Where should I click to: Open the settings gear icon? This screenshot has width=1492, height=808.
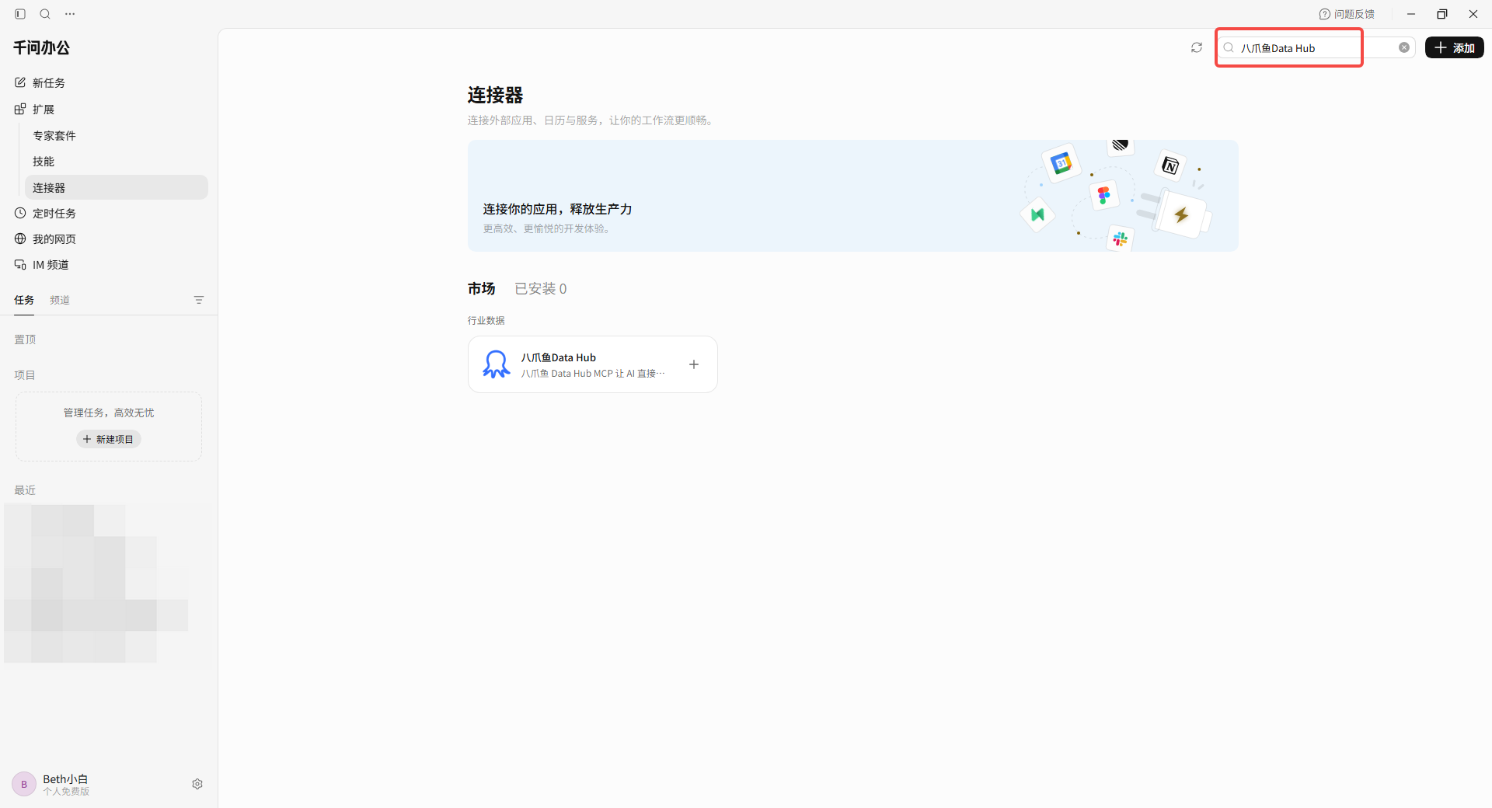(197, 784)
